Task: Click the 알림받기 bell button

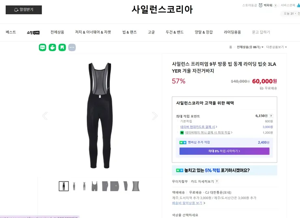Action: pyautogui.click(x=24, y=10)
